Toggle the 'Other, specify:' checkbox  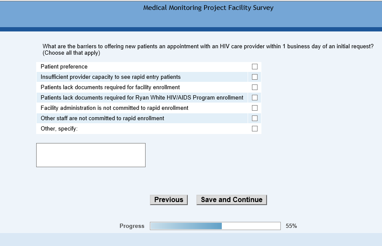click(x=255, y=129)
